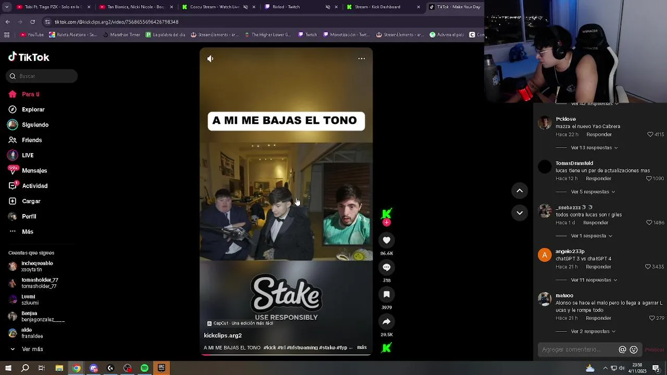Save video with bookmark icon
The image size is (667, 375).
(387, 294)
